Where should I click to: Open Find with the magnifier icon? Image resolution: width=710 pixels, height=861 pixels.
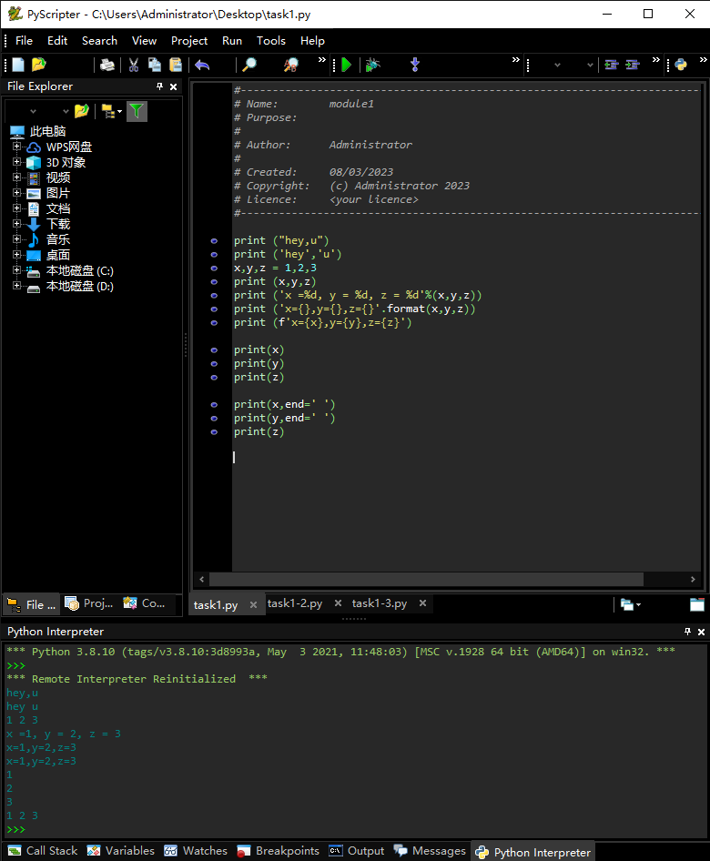pyautogui.click(x=249, y=65)
